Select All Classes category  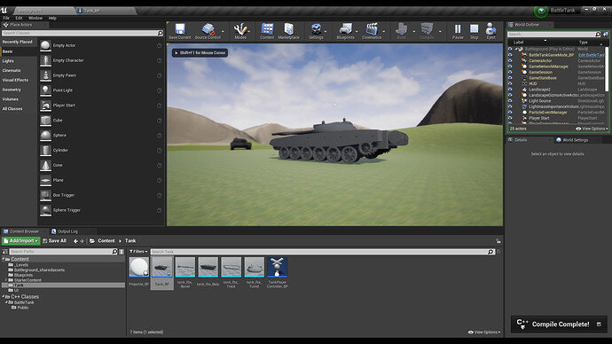pos(12,109)
